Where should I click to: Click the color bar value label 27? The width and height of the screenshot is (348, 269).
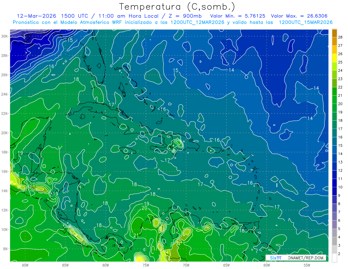(x=340, y=45)
